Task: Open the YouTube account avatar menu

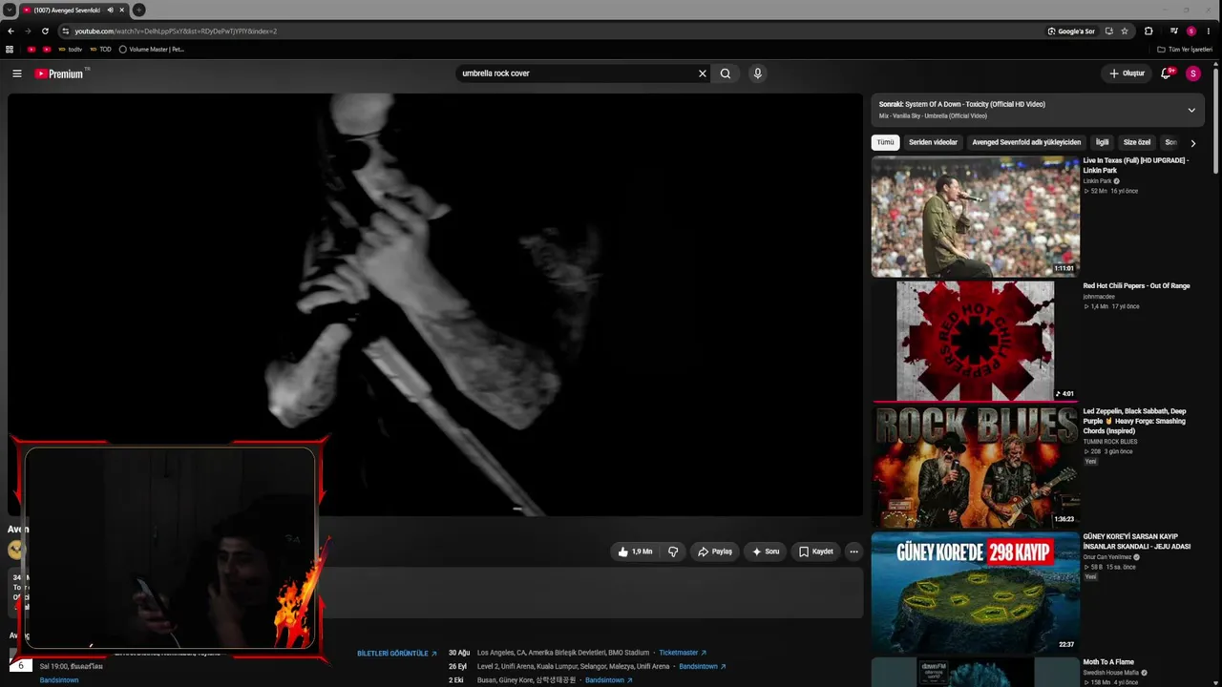Action: click(1192, 73)
